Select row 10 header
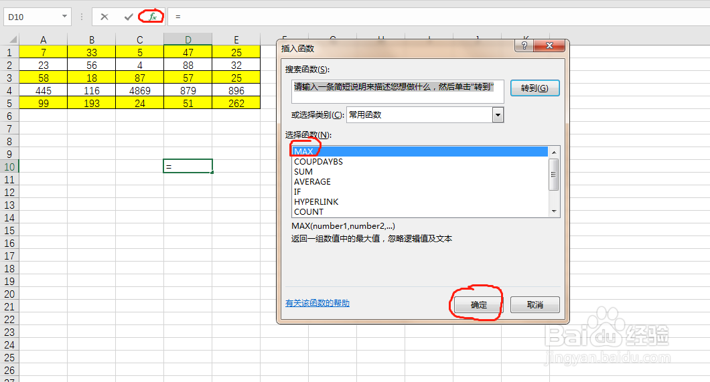The image size is (710, 382). 9,167
